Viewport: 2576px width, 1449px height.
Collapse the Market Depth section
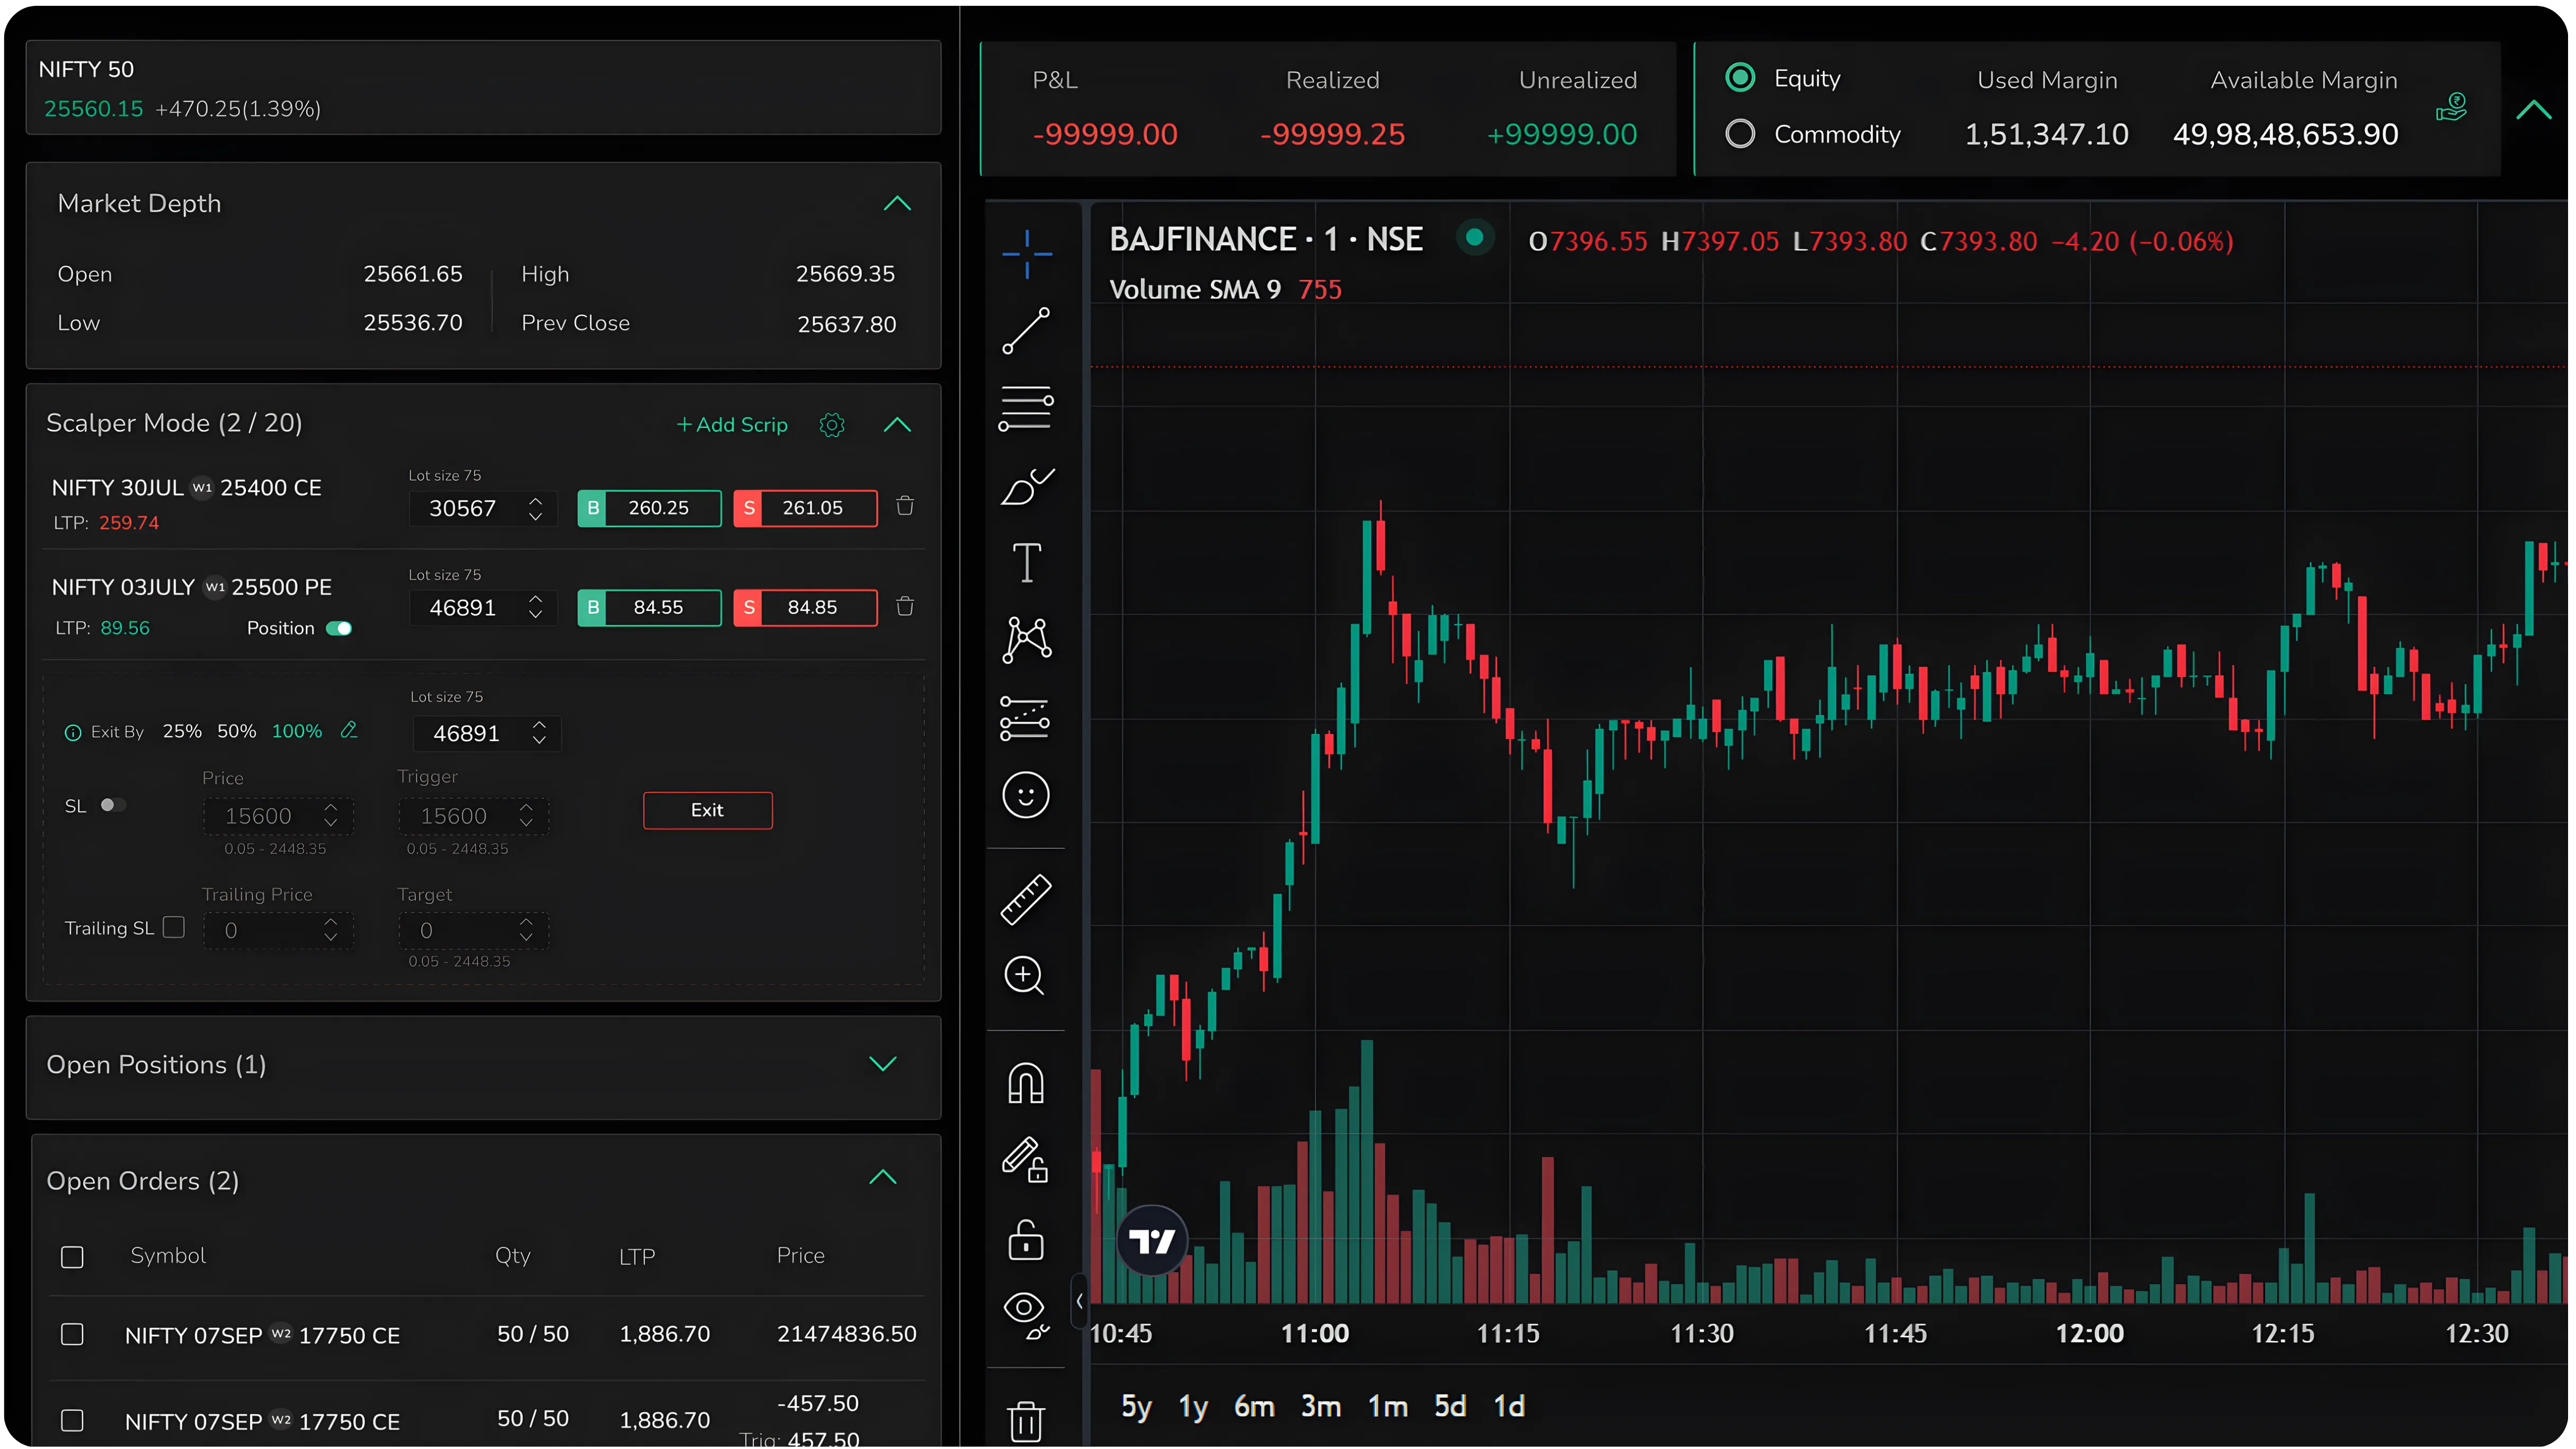[897, 204]
